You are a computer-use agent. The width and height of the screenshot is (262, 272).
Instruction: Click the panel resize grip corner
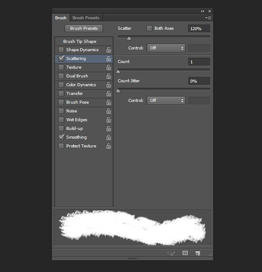(210, 254)
